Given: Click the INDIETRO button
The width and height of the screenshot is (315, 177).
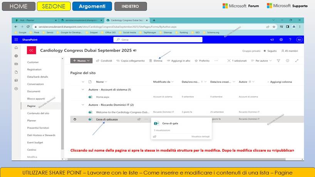Looking at the screenshot, I should [131, 6].
